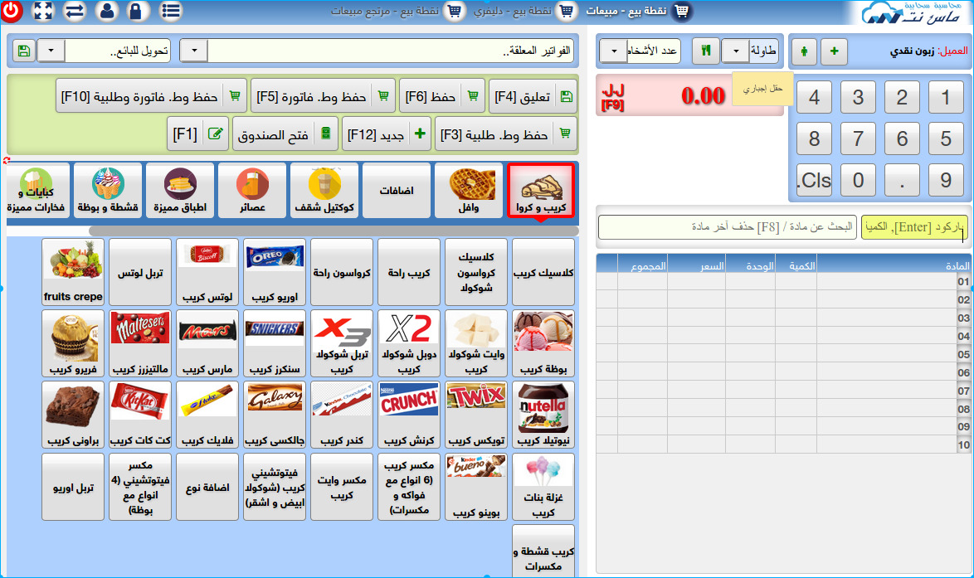Image resolution: width=974 pixels, height=578 pixels.
Task: Select the اطباق مميزة category
Action: (x=180, y=191)
